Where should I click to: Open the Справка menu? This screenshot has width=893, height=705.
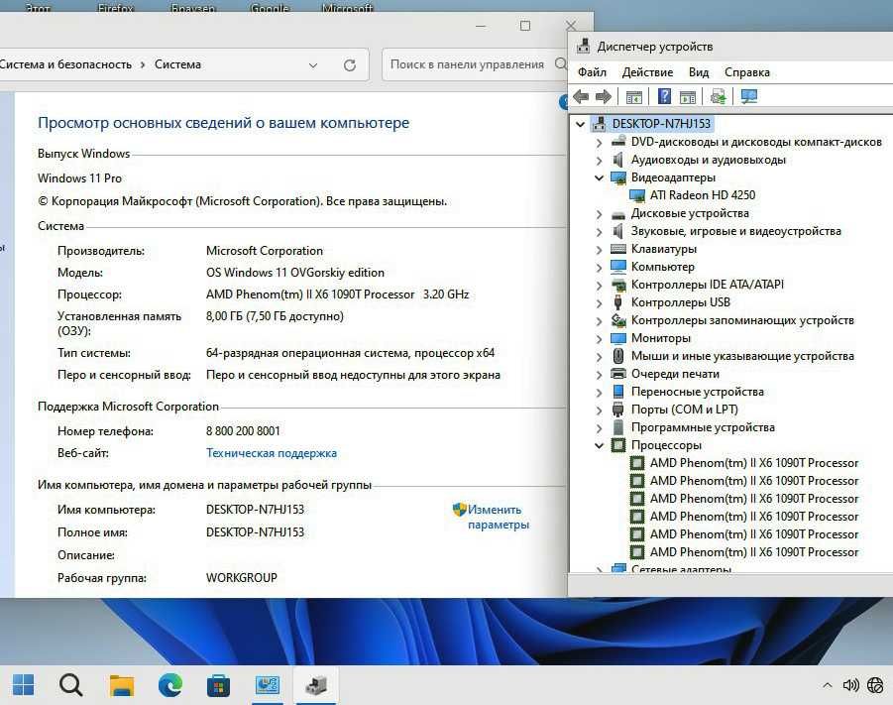(746, 72)
